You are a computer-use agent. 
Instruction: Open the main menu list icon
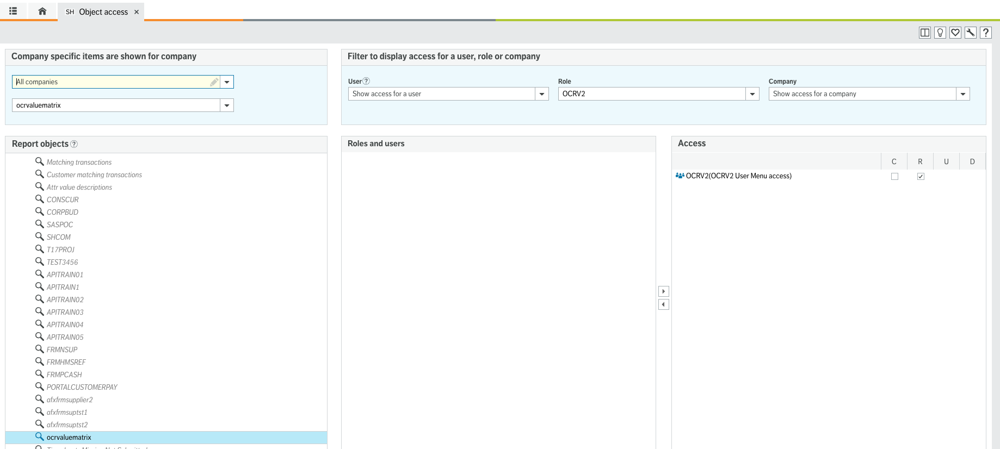click(x=13, y=11)
